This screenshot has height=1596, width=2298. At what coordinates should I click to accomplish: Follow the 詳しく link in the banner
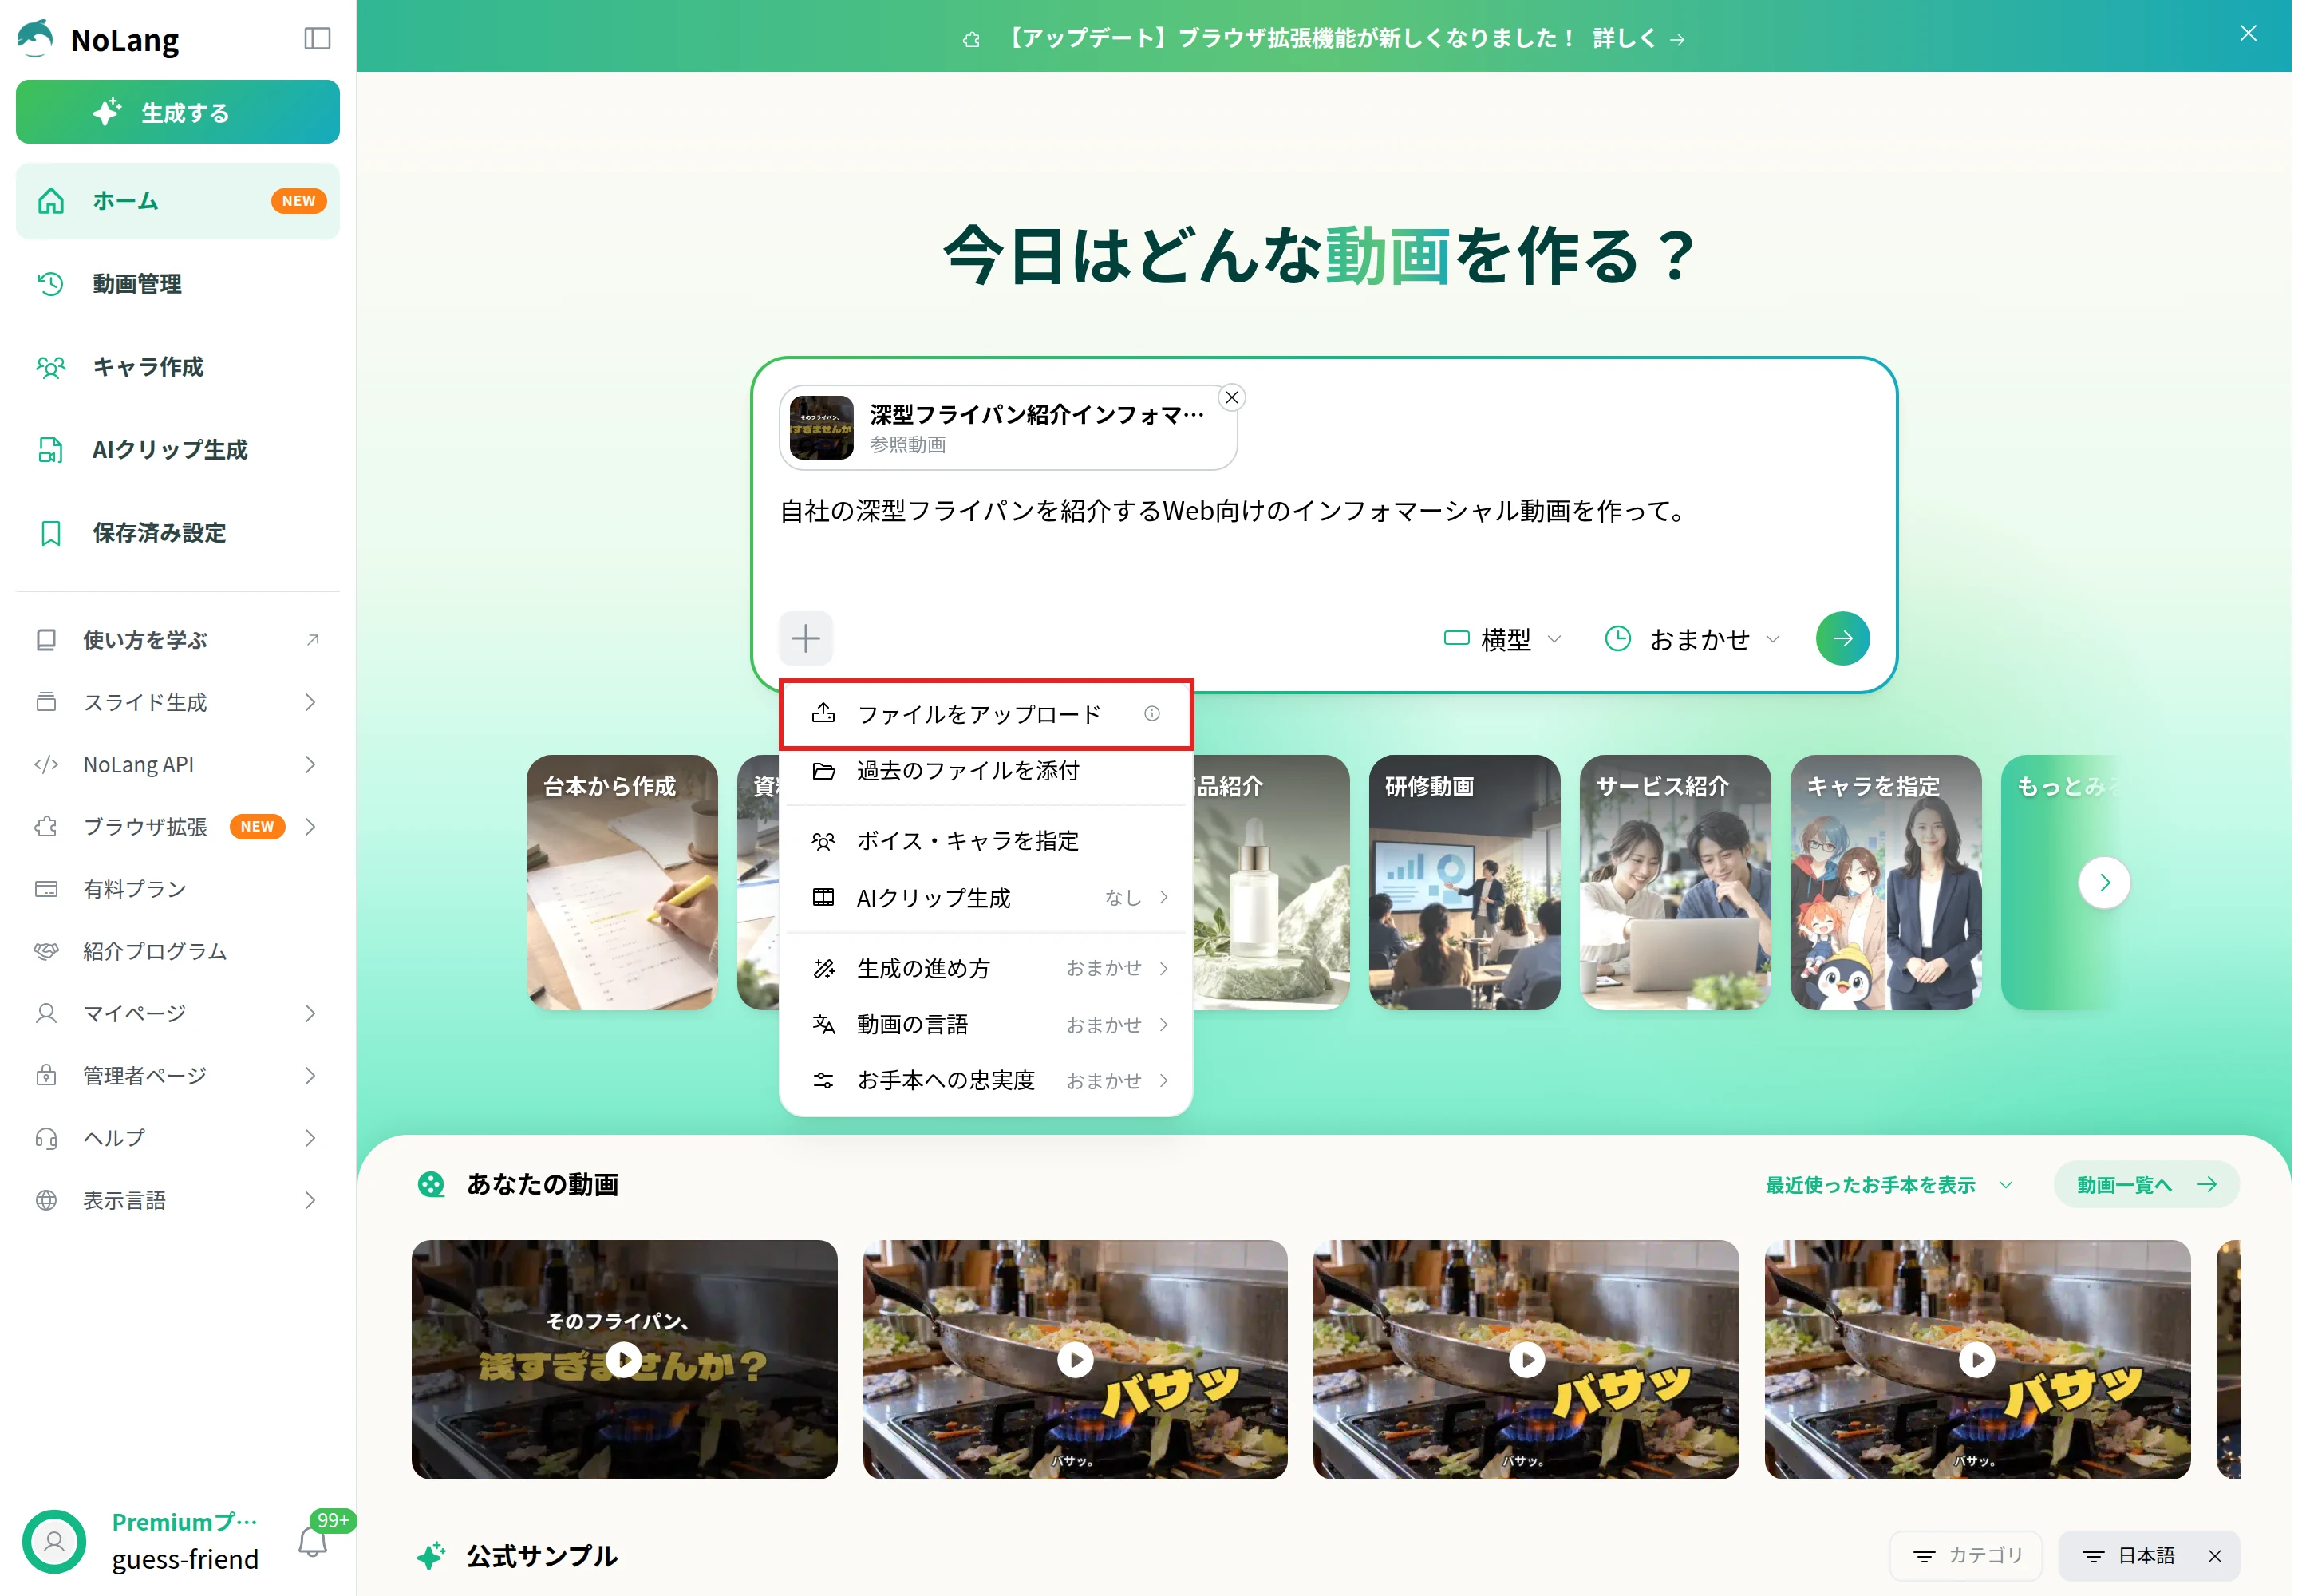(1638, 39)
